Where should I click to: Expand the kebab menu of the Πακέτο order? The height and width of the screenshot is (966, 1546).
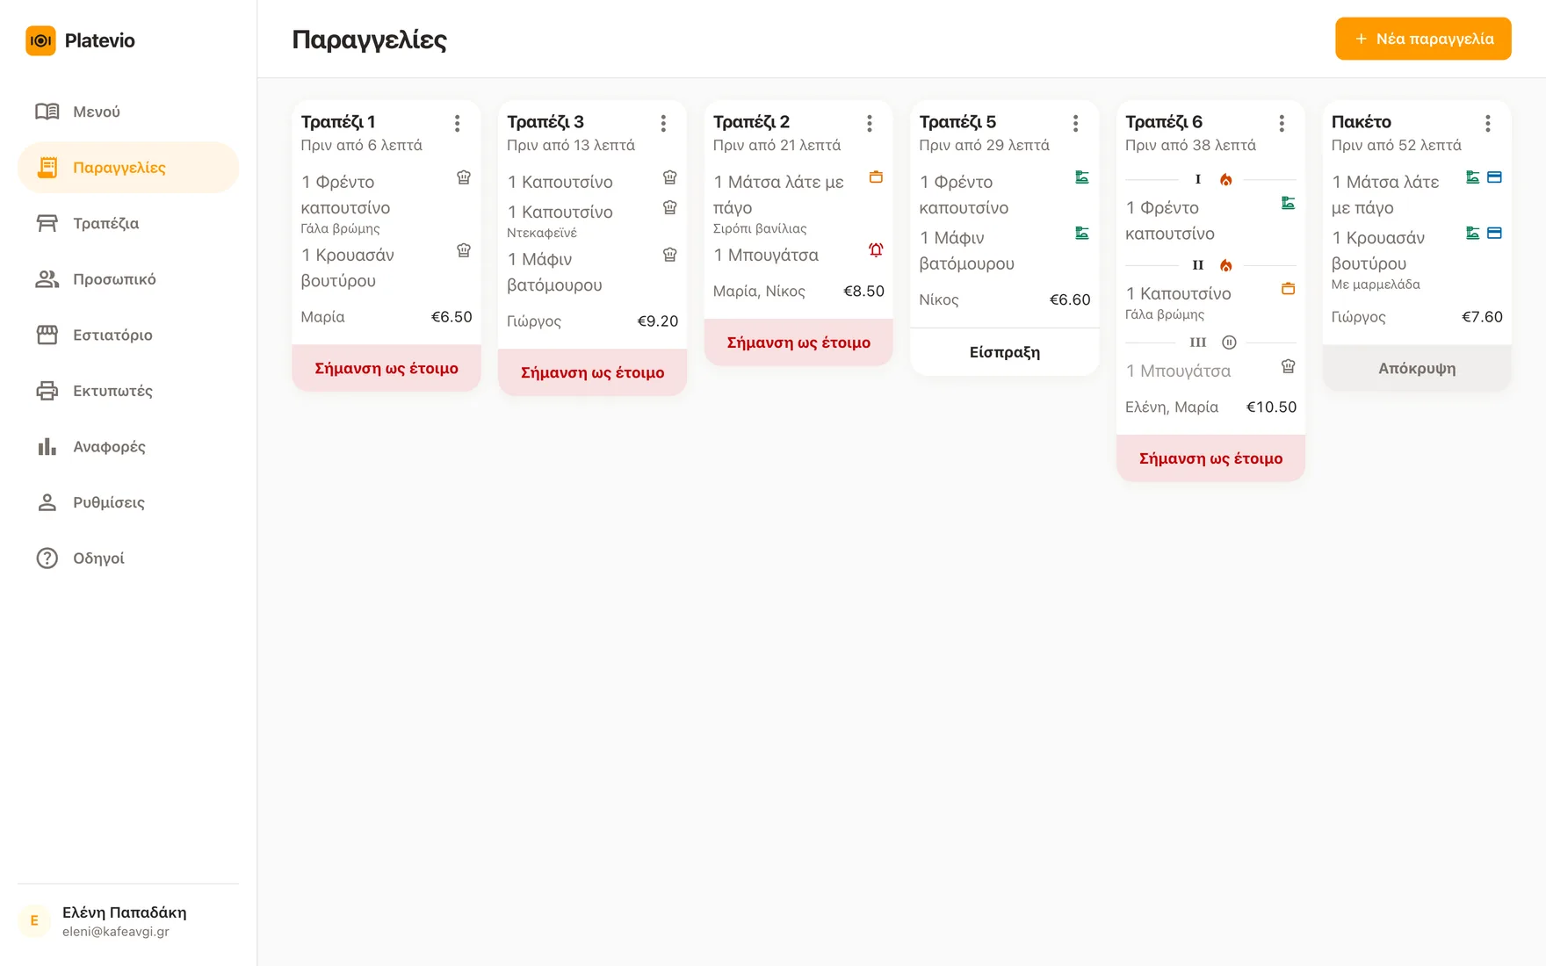pos(1488,124)
